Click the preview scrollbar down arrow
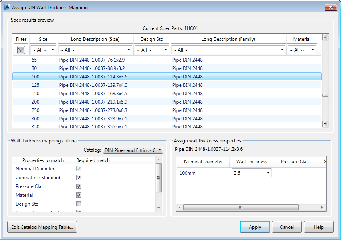 pyautogui.click(x=325, y=124)
